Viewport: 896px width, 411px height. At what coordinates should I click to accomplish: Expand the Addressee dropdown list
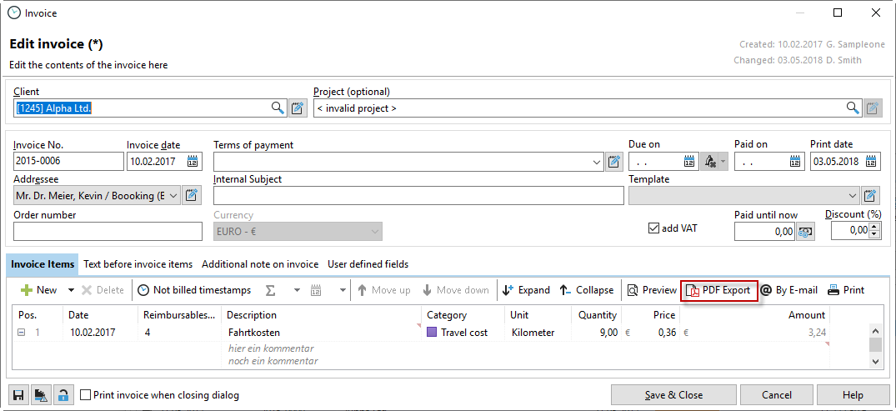(173, 196)
